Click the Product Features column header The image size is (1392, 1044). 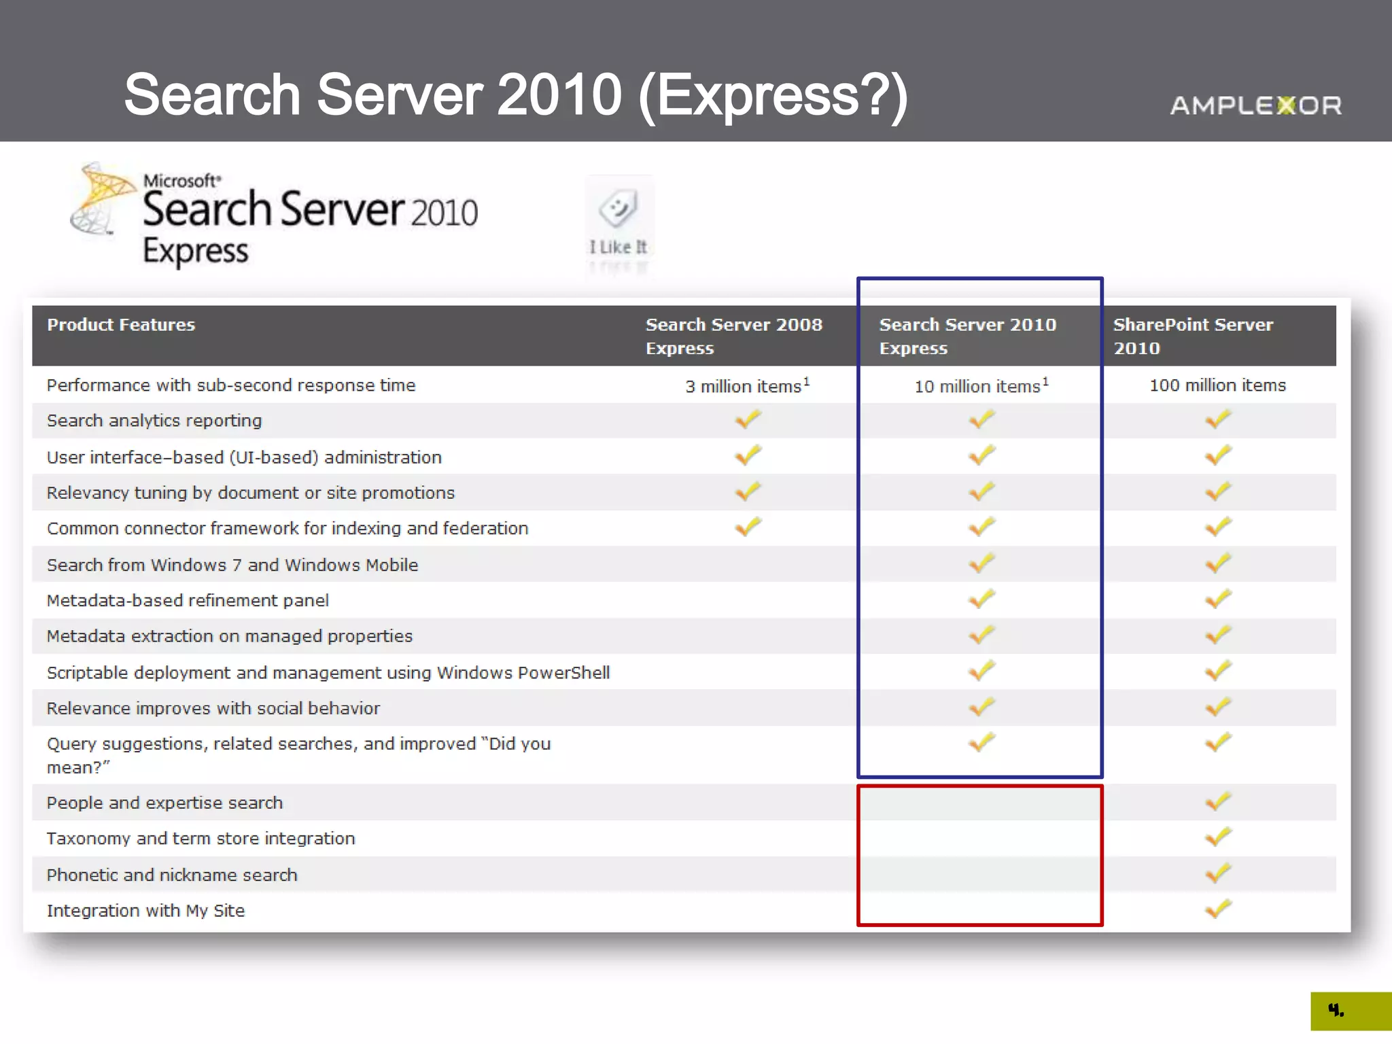click(x=121, y=325)
